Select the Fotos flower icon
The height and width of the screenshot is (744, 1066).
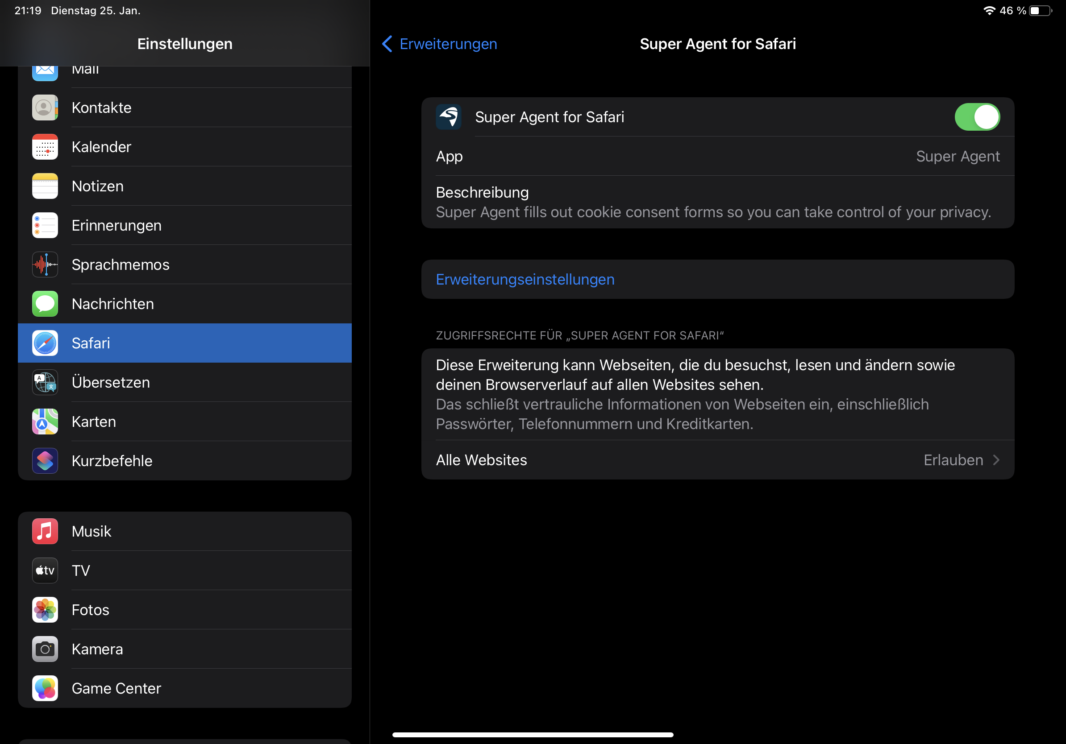point(45,609)
